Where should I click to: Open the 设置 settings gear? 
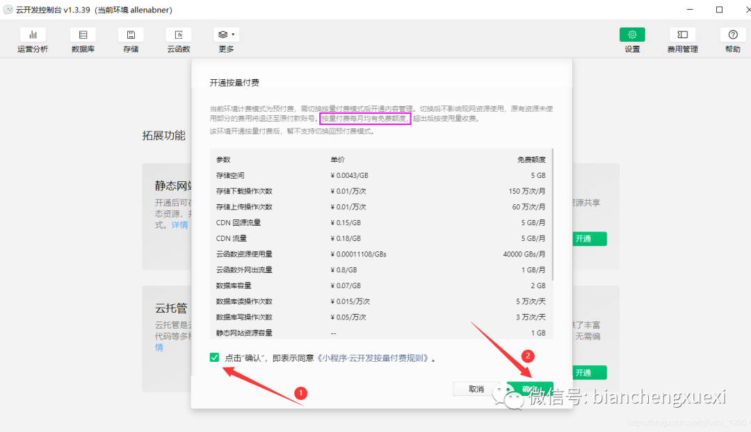pos(632,40)
